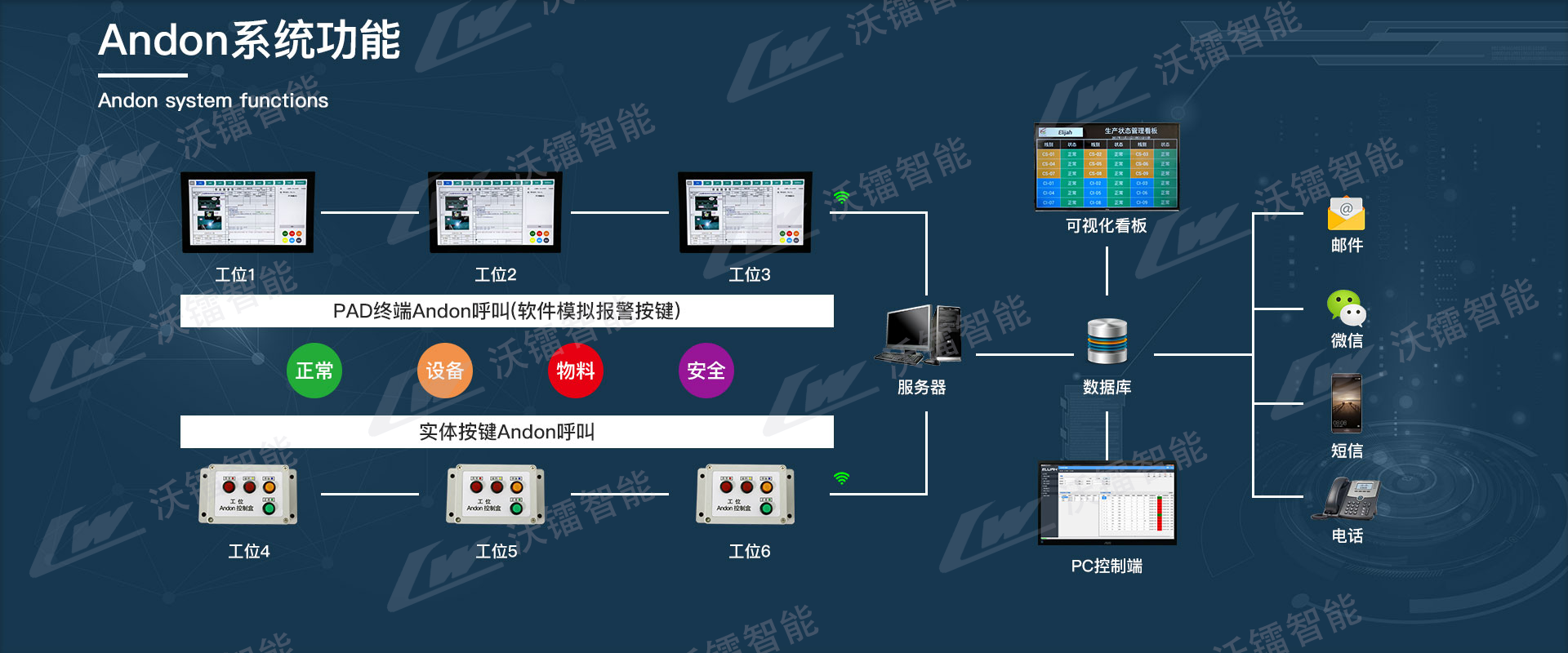Viewport: 1568px width, 653px height.
Task: Click the email envelope icon
Action: (1346, 214)
